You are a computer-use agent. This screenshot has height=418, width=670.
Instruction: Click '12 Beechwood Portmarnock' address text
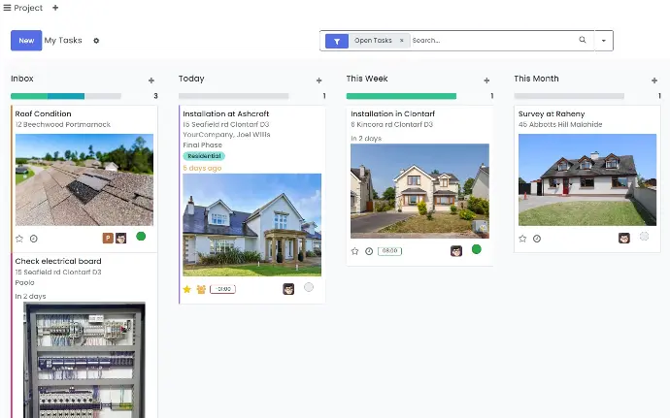point(63,125)
